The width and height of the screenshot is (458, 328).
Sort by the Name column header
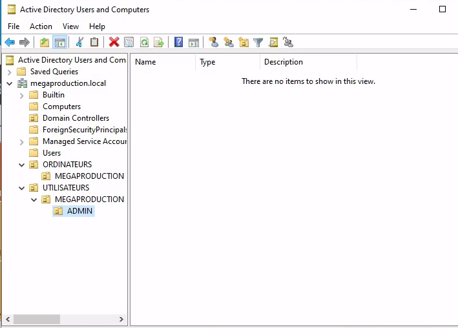point(163,62)
